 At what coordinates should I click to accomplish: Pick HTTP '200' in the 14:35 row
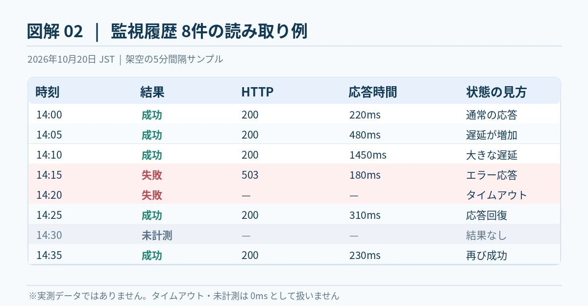(x=250, y=256)
